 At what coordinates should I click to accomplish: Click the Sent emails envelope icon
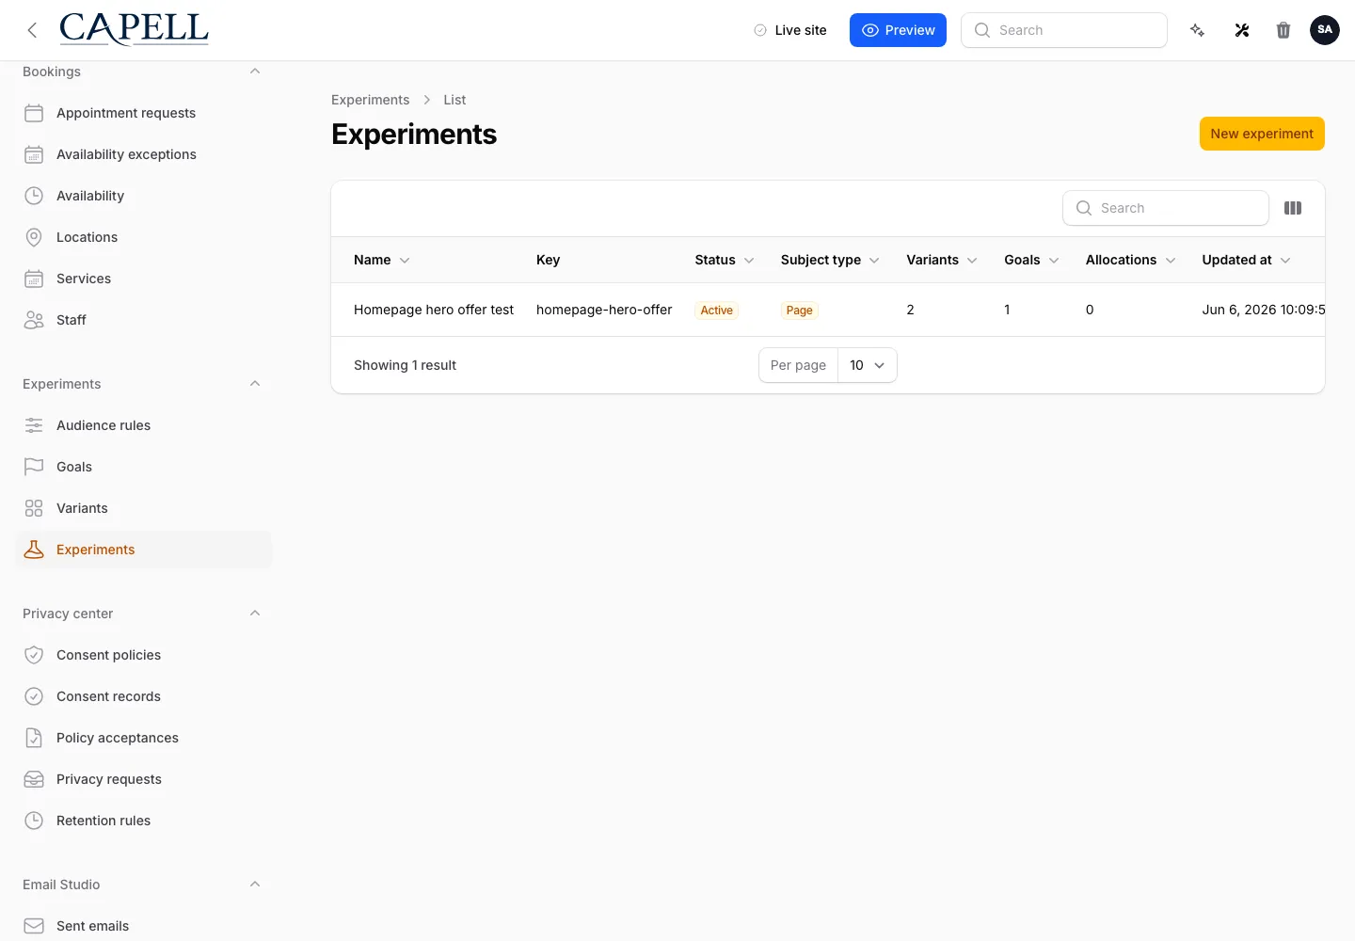pyautogui.click(x=34, y=926)
